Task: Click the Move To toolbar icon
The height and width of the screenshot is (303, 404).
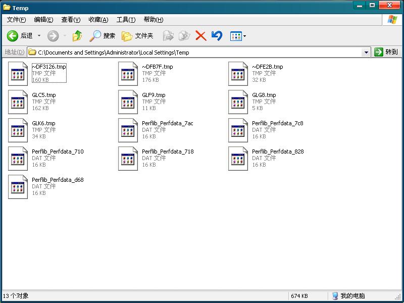Action: [168, 36]
